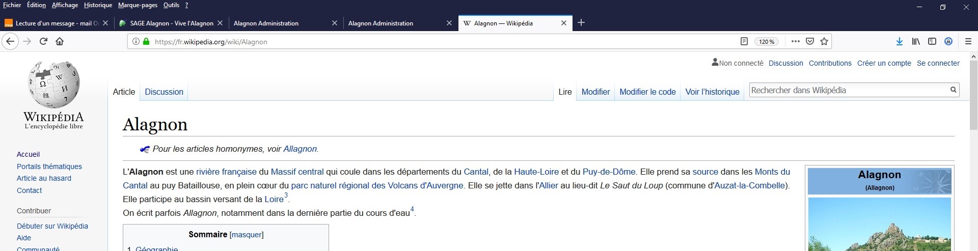Open the Library bookshelf icon

point(916,42)
